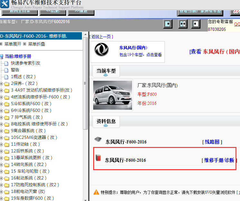Open the 1概述（改2） chapter
This screenshot has height=201, width=240.
(23, 77)
